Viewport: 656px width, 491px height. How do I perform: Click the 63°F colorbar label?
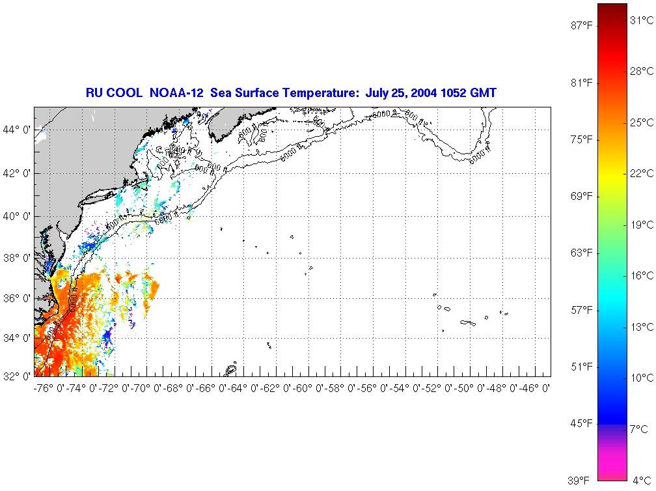tap(582, 253)
